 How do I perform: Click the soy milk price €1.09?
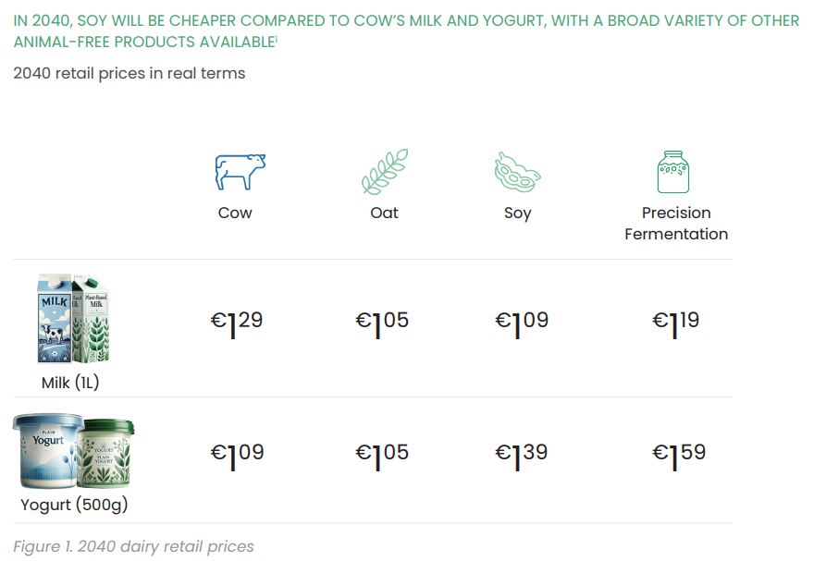point(522,323)
